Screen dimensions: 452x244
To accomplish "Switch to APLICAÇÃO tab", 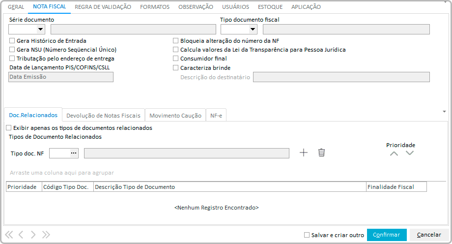I will (x=306, y=7).
